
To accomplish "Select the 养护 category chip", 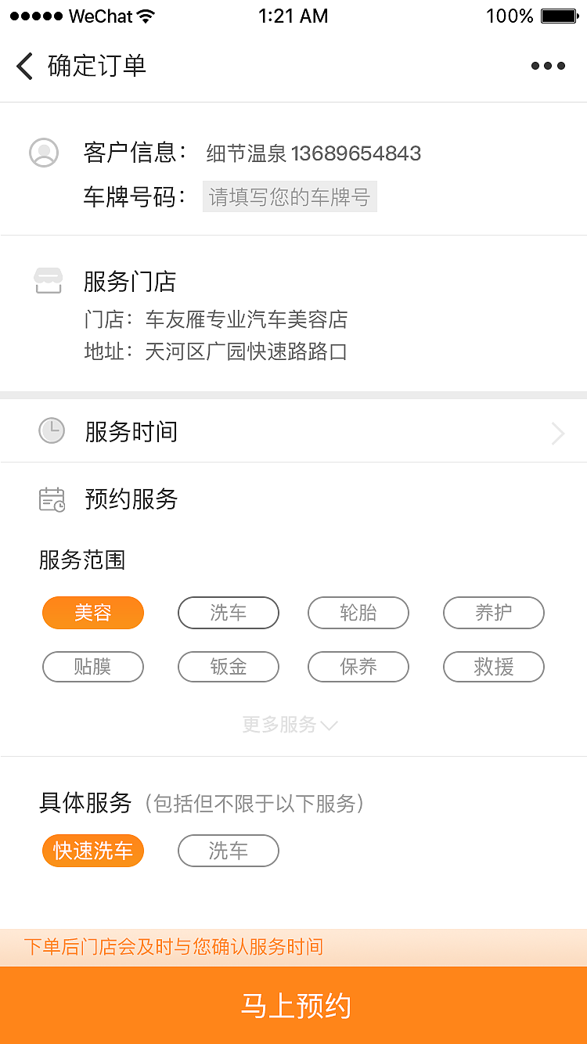I will pos(494,613).
